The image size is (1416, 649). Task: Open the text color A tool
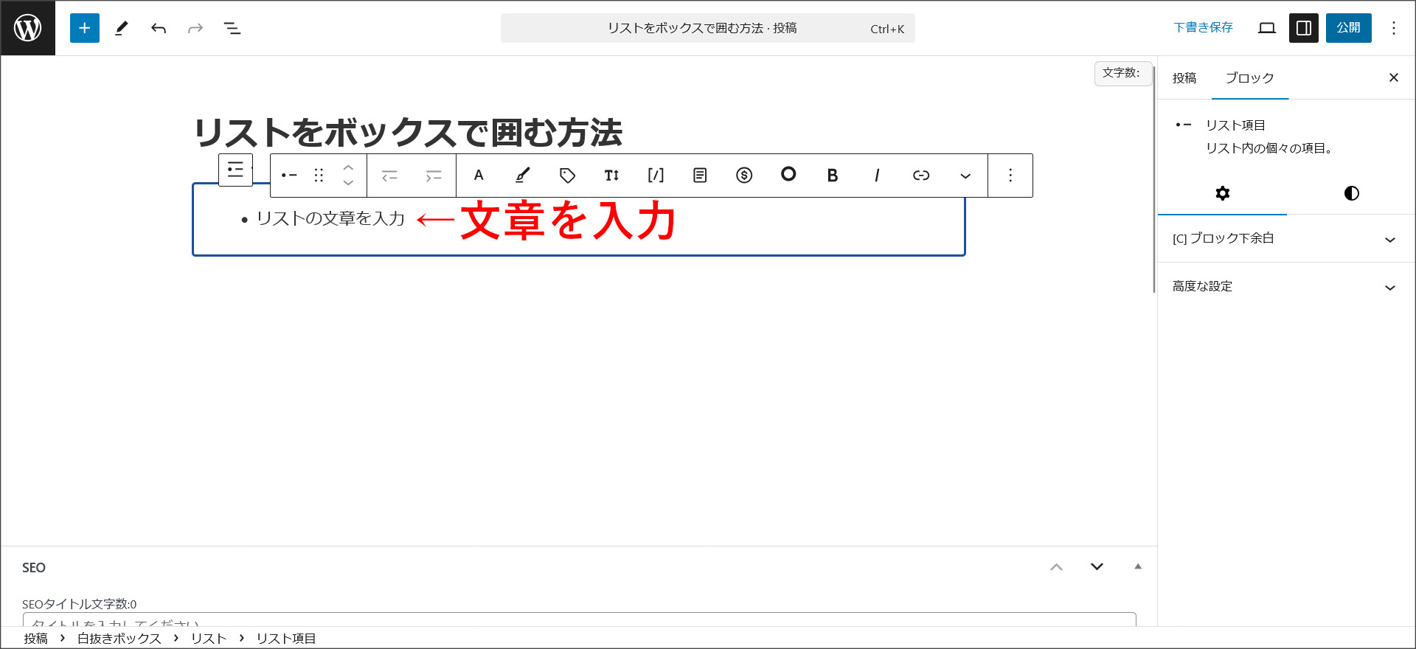pos(479,176)
